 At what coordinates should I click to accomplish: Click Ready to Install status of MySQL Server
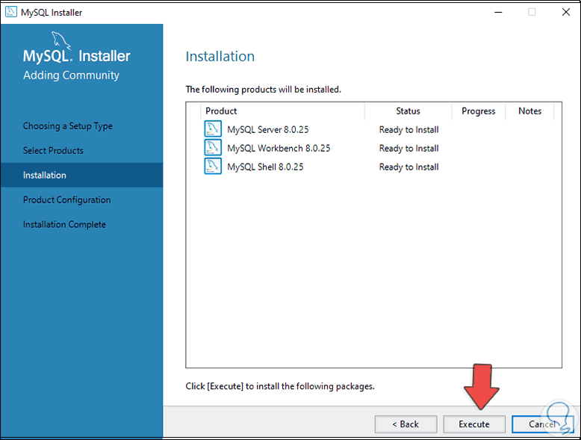(408, 130)
